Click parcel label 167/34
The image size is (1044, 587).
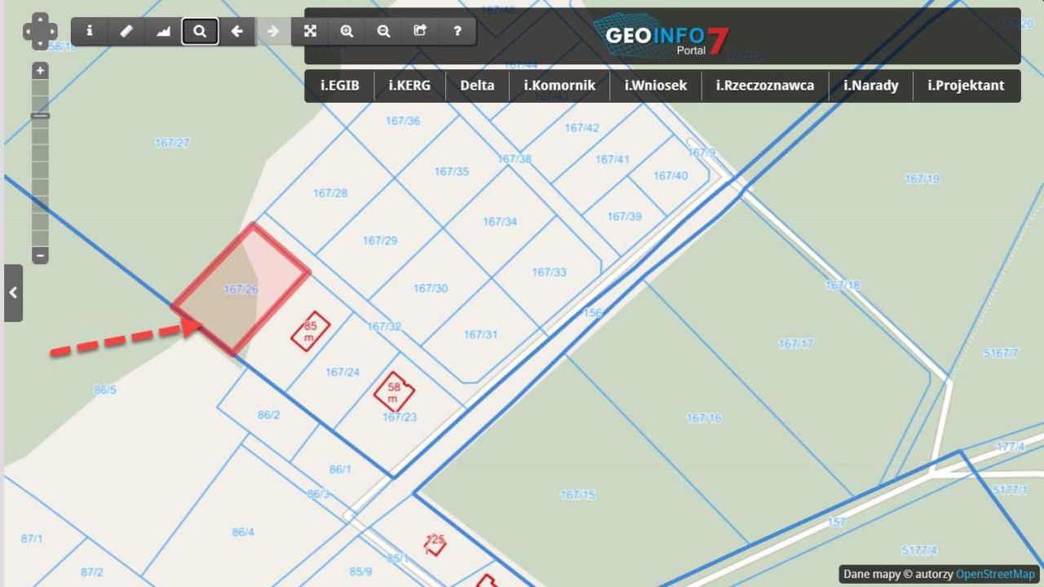coord(500,222)
